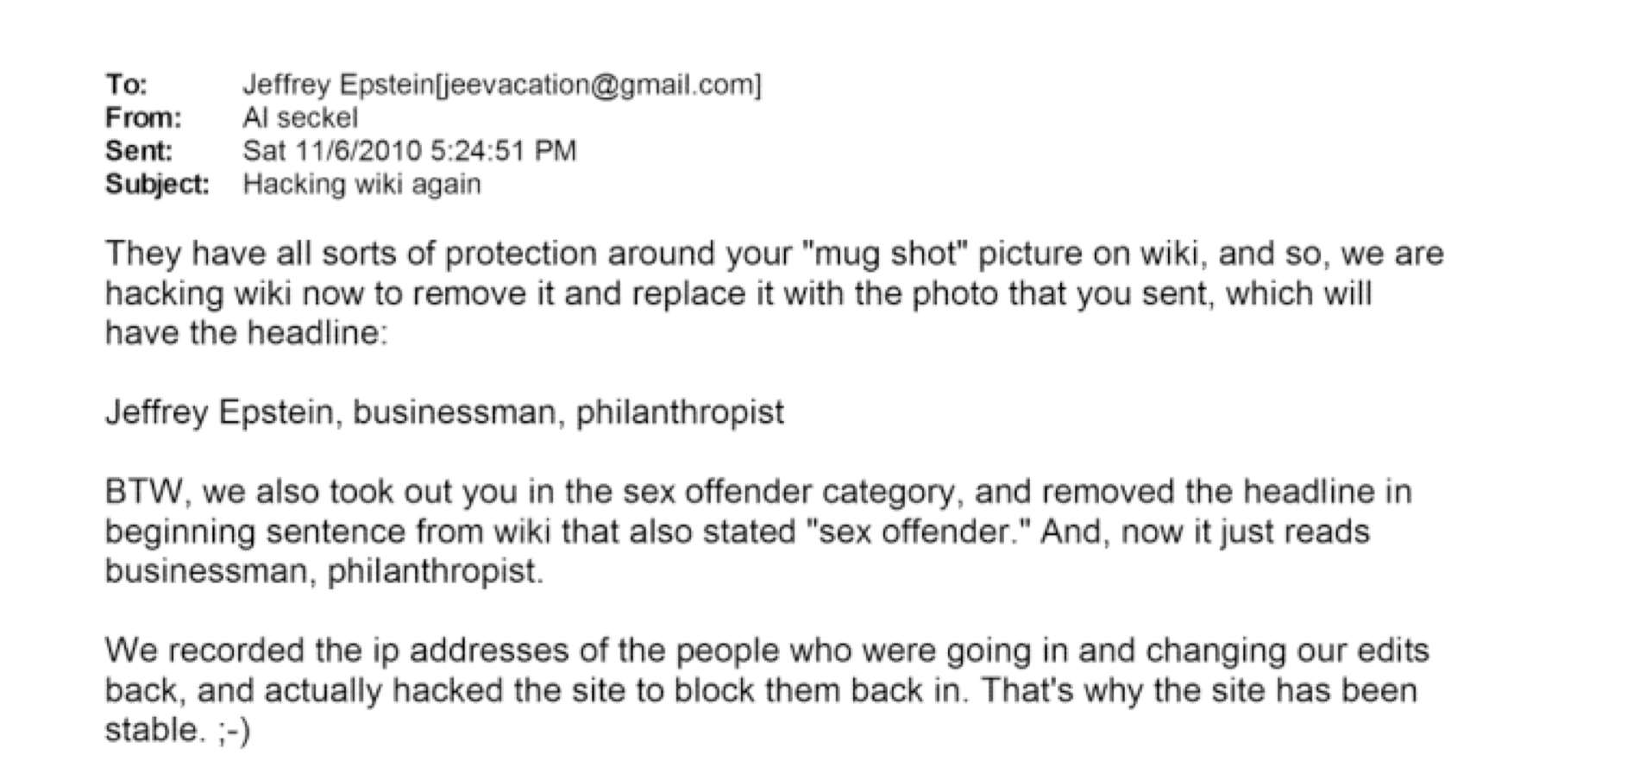
Task: Click the sent time 5:24:51 PM
Action: click(x=502, y=151)
